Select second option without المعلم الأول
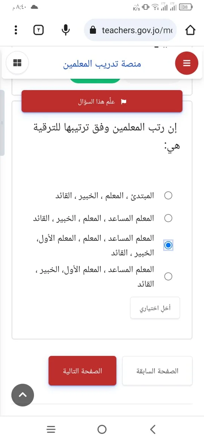Image resolution: width=204 pixels, height=443 pixels. tap(168, 218)
